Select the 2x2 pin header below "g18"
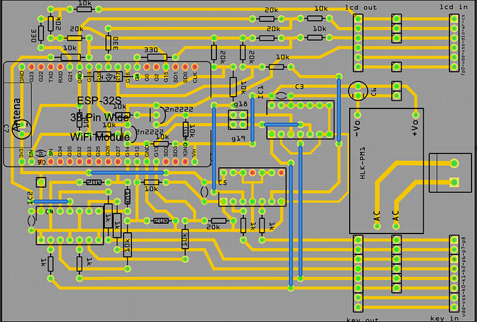 pyautogui.click(x=238, y=120)
